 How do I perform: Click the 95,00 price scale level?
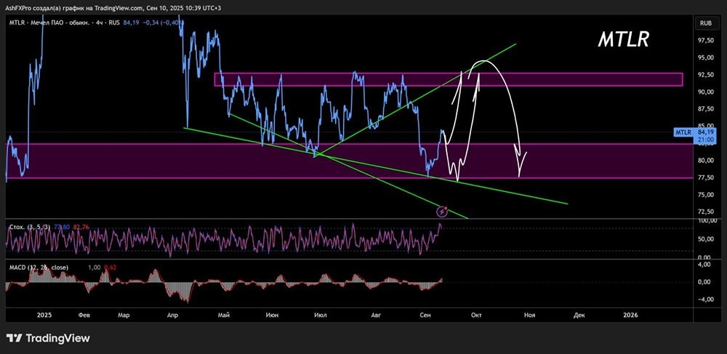706,58
